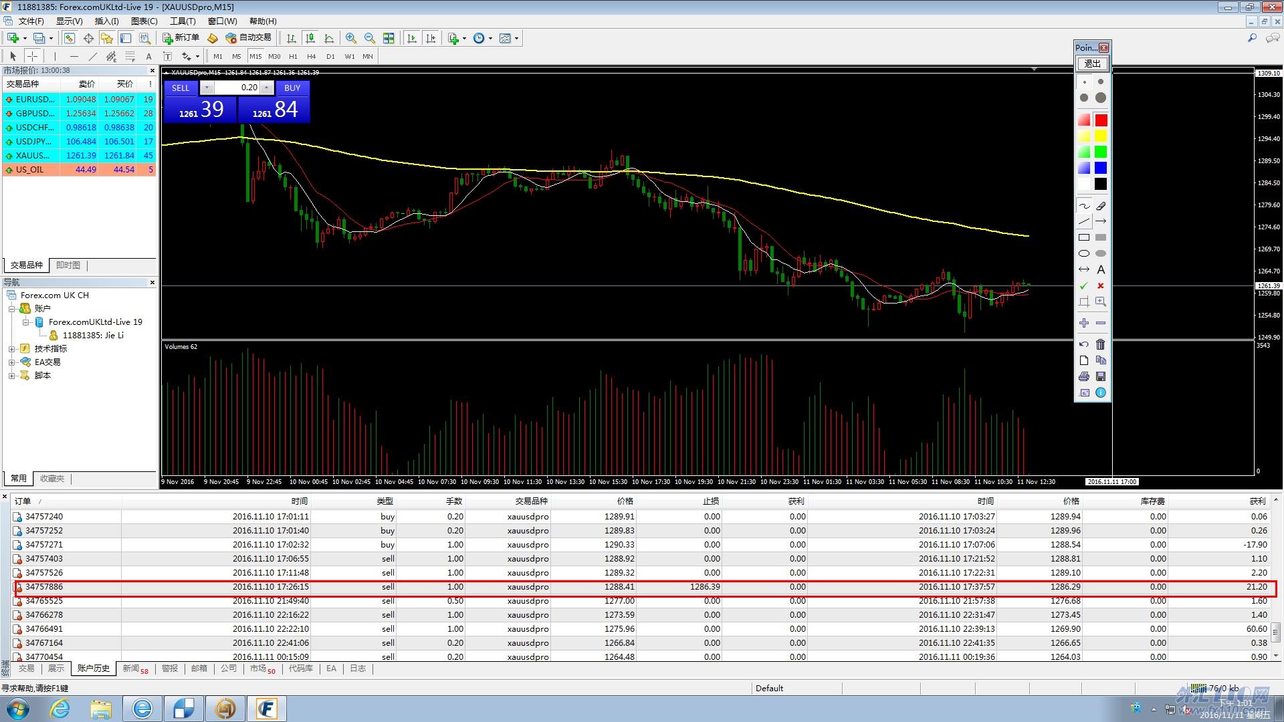Open the 图表(C) menu
This screenshot has height=722, width=1284.
pos(144,21)
